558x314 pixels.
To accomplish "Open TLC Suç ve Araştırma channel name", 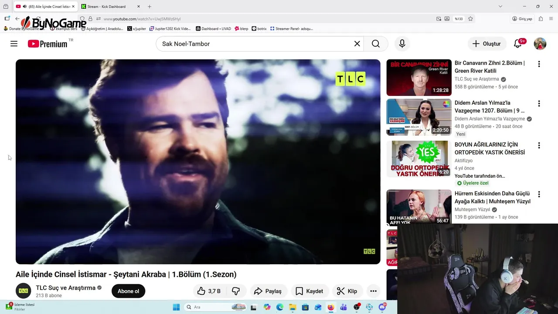I will (65, 288).
